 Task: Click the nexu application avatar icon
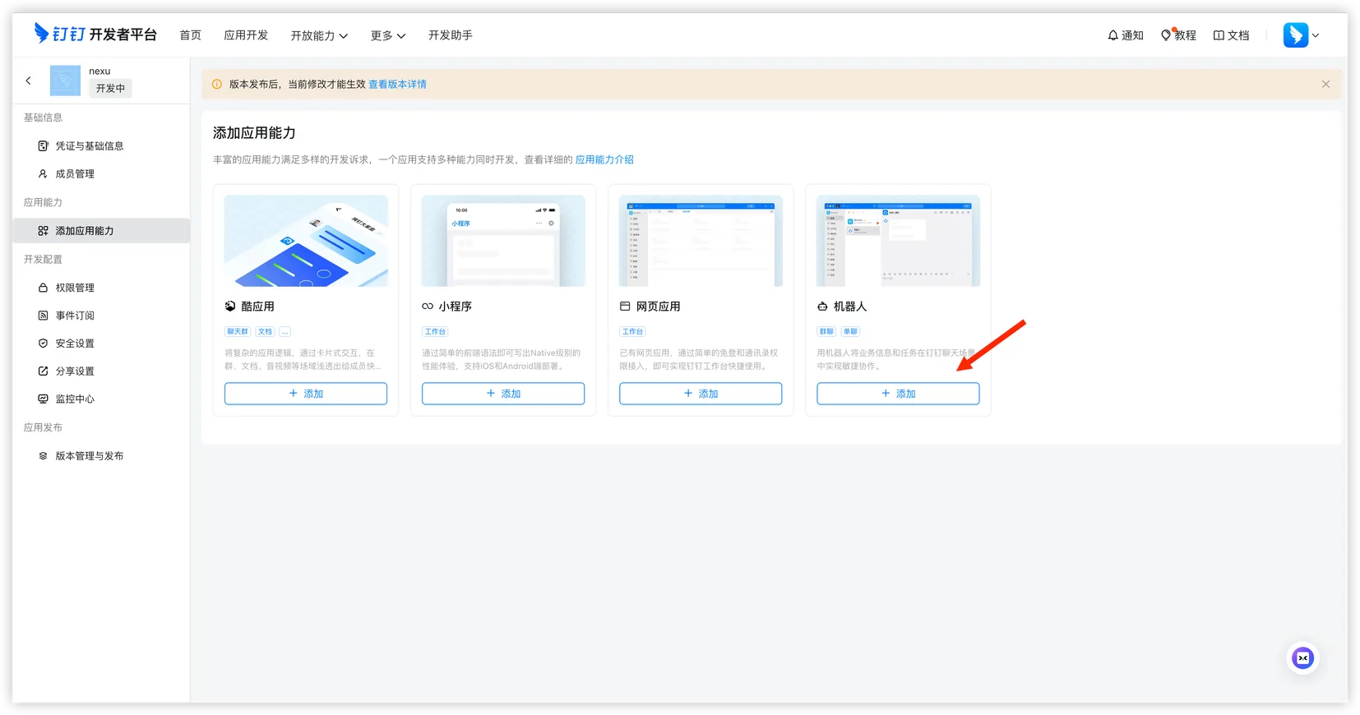65,81
